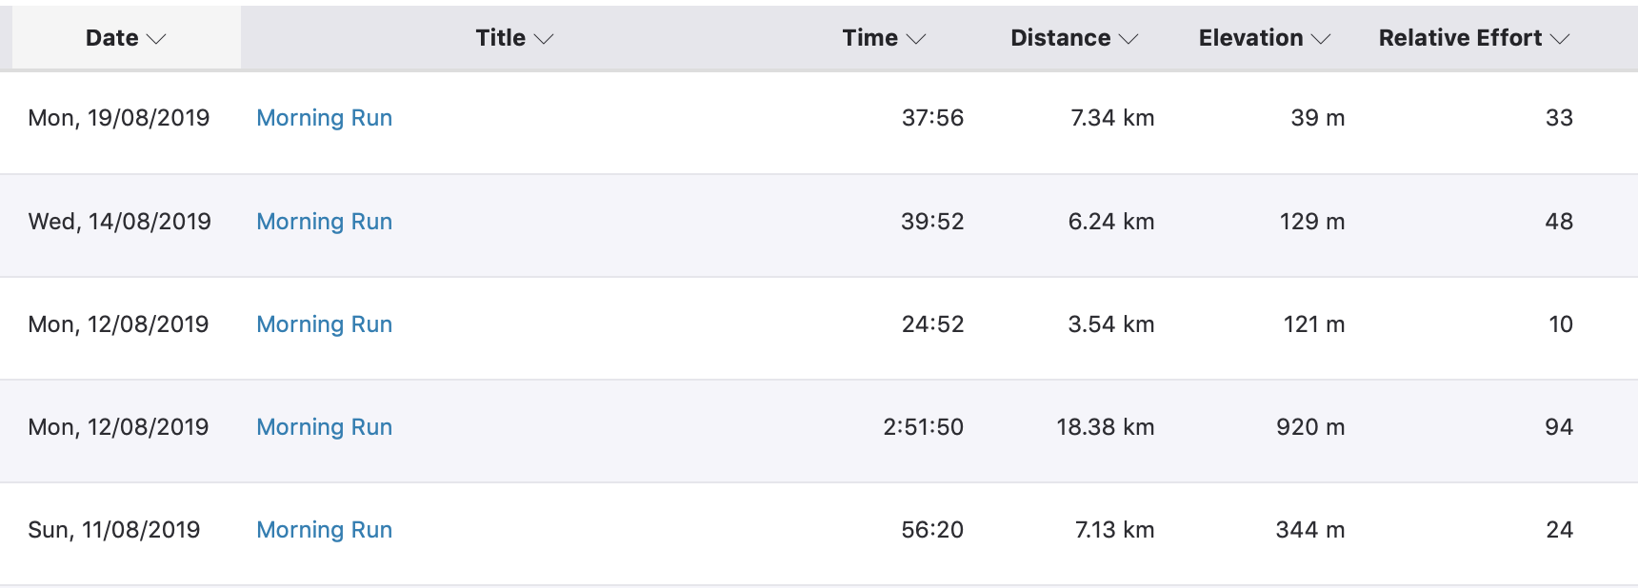Open the 3.54 km Morning Run
This screenshot has width=1638, height=588.
click(324, 324)
